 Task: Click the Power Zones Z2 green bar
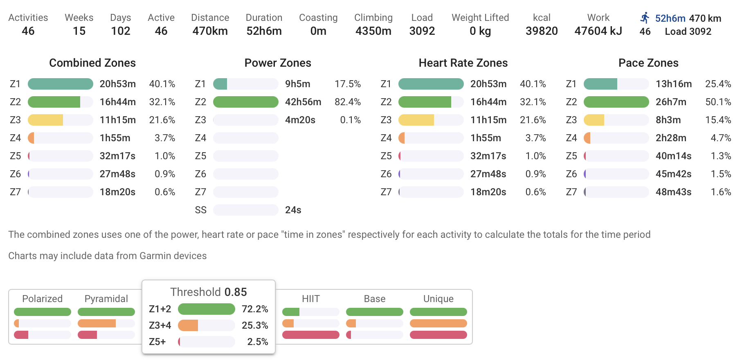(245, 102)
